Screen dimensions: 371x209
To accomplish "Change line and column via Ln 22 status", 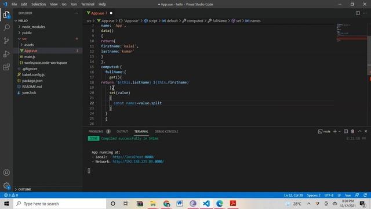I will pos(293,195).
